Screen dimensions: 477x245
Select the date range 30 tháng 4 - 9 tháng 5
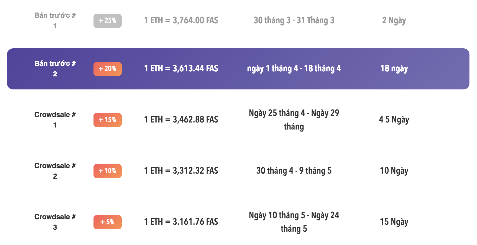(294, 171)
